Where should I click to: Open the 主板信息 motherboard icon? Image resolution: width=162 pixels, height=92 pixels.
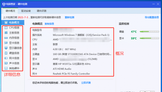coord(6,33)
